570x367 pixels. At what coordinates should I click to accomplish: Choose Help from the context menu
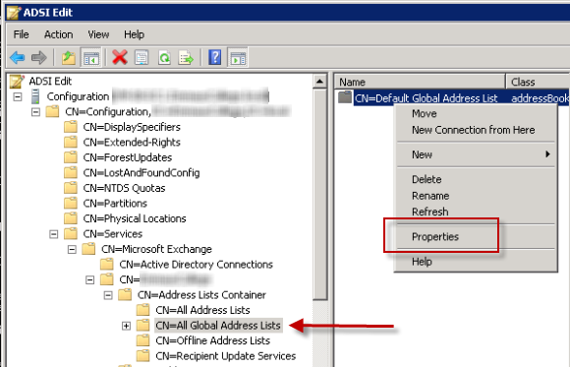476,262
